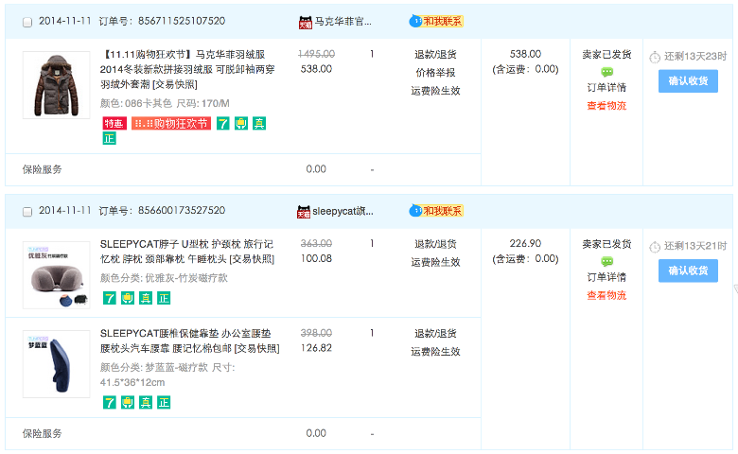The image size is (738, 454).
Task: Open the 马克华菲羽绒服 product title link
Action: 187,69
